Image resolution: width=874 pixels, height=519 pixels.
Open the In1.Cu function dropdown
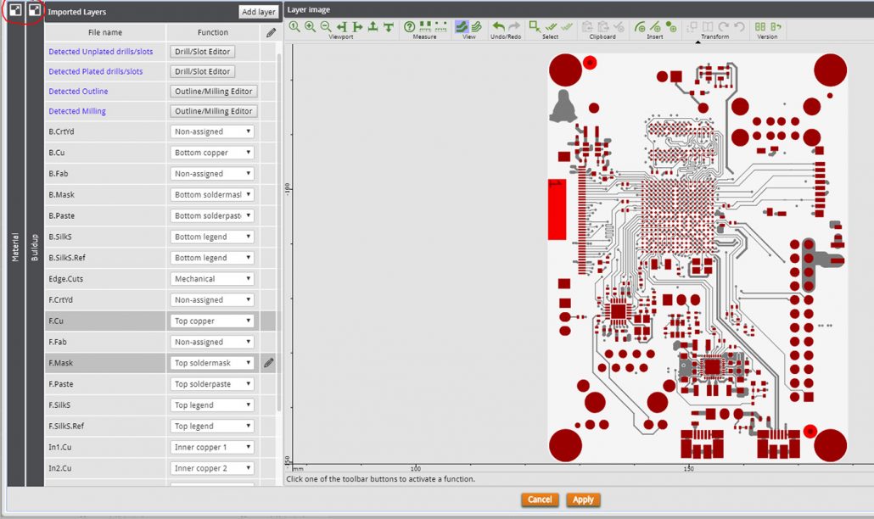pyautogui.click(x=212, y=447)
